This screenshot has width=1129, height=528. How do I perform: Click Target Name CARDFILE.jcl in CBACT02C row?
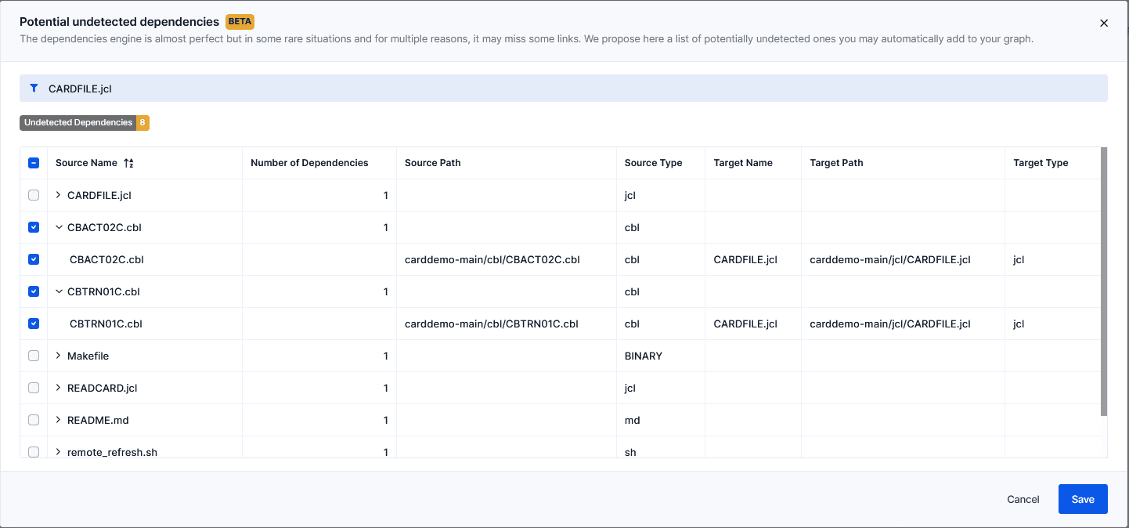[745, 259]
